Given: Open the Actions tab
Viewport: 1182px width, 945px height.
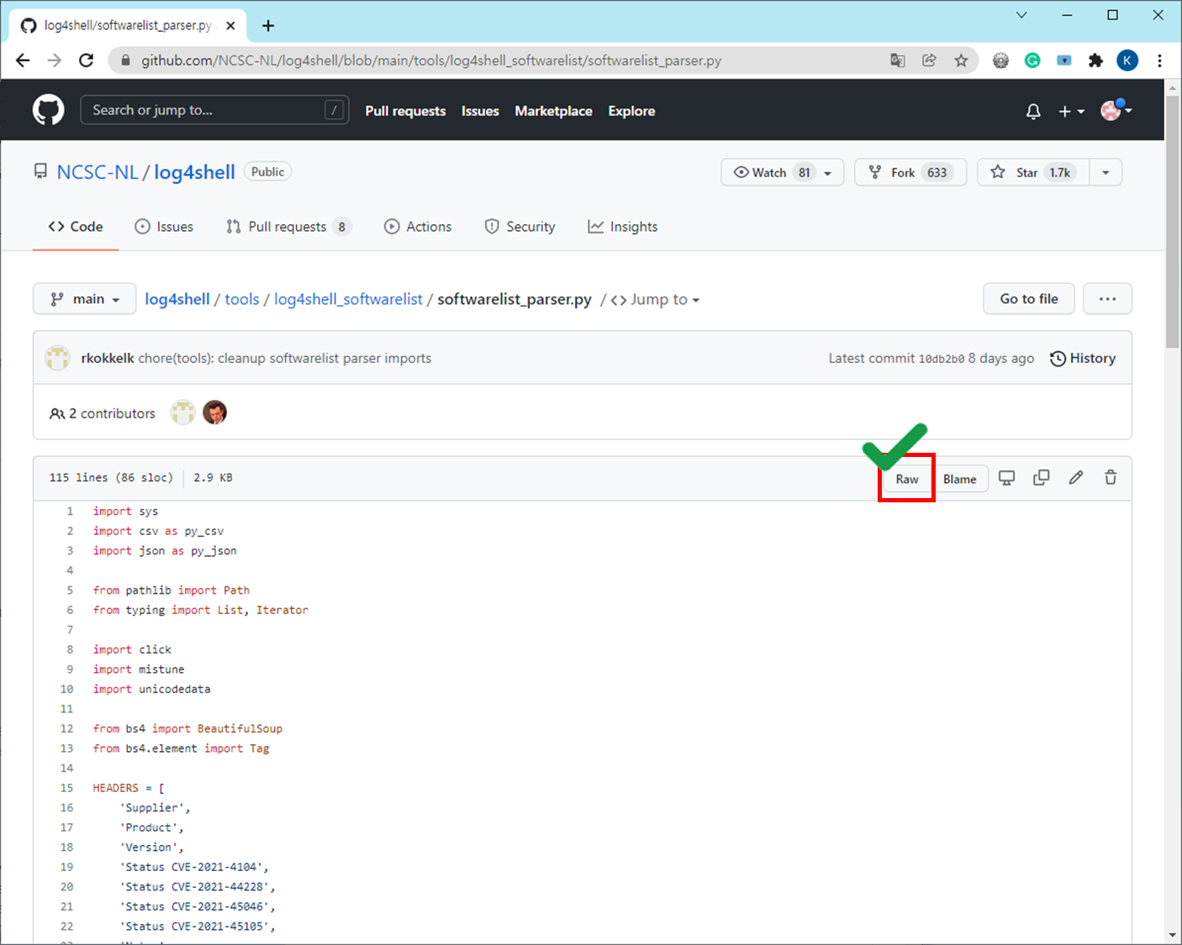Looking at the screenshot, I should pyautogui.click(x=418, y=227).
